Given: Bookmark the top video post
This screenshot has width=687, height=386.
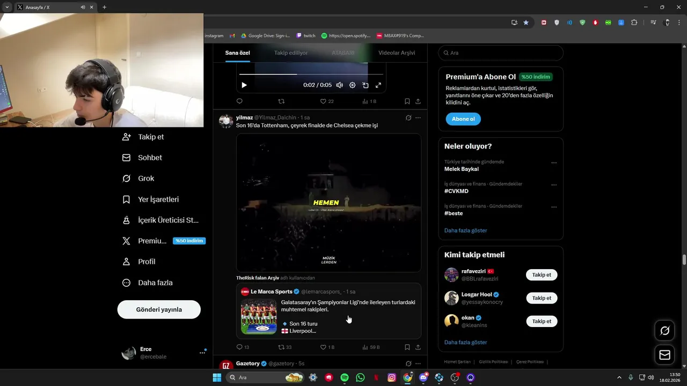Looking at the screenshot, I should (407, 101).
